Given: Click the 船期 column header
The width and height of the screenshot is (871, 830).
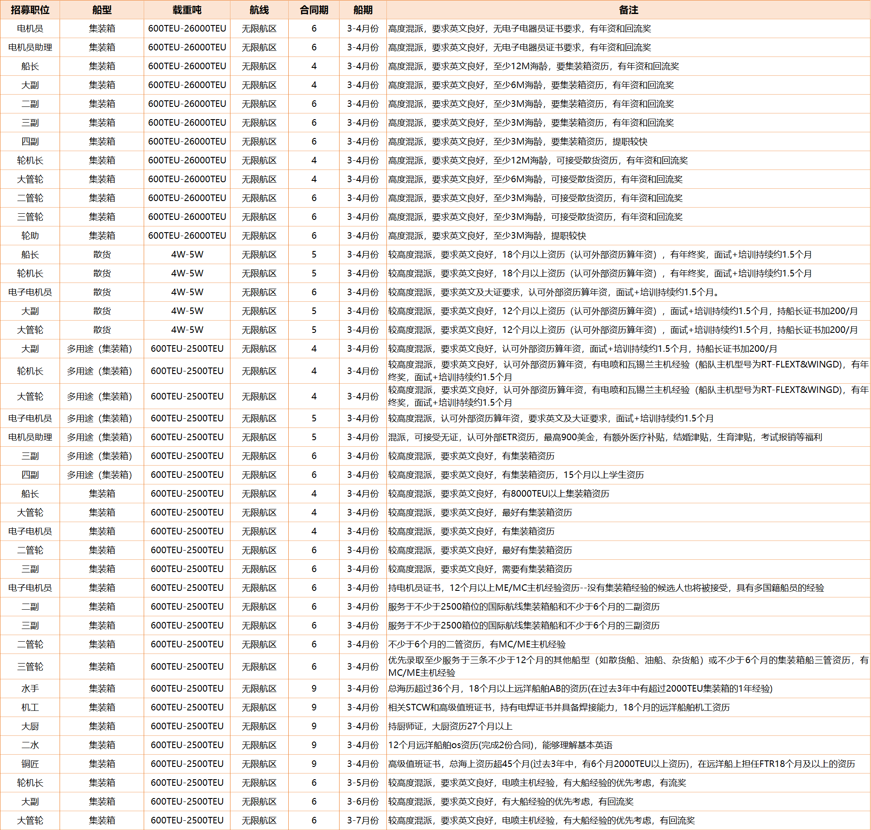Looking at the screenshot, I should pyautogui.click(x=362, y=10).
